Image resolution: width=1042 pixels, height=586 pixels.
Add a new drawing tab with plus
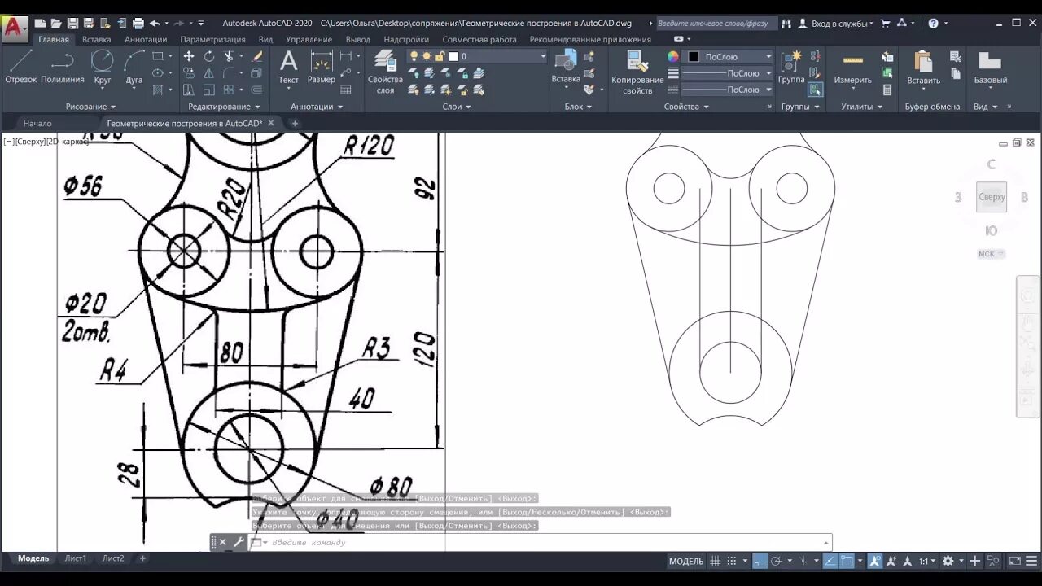coord(295,124)
